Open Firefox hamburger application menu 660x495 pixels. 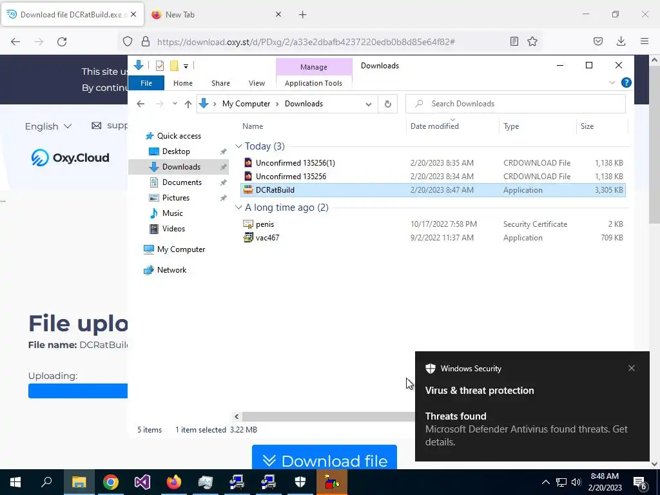click(x=645, y=41)
